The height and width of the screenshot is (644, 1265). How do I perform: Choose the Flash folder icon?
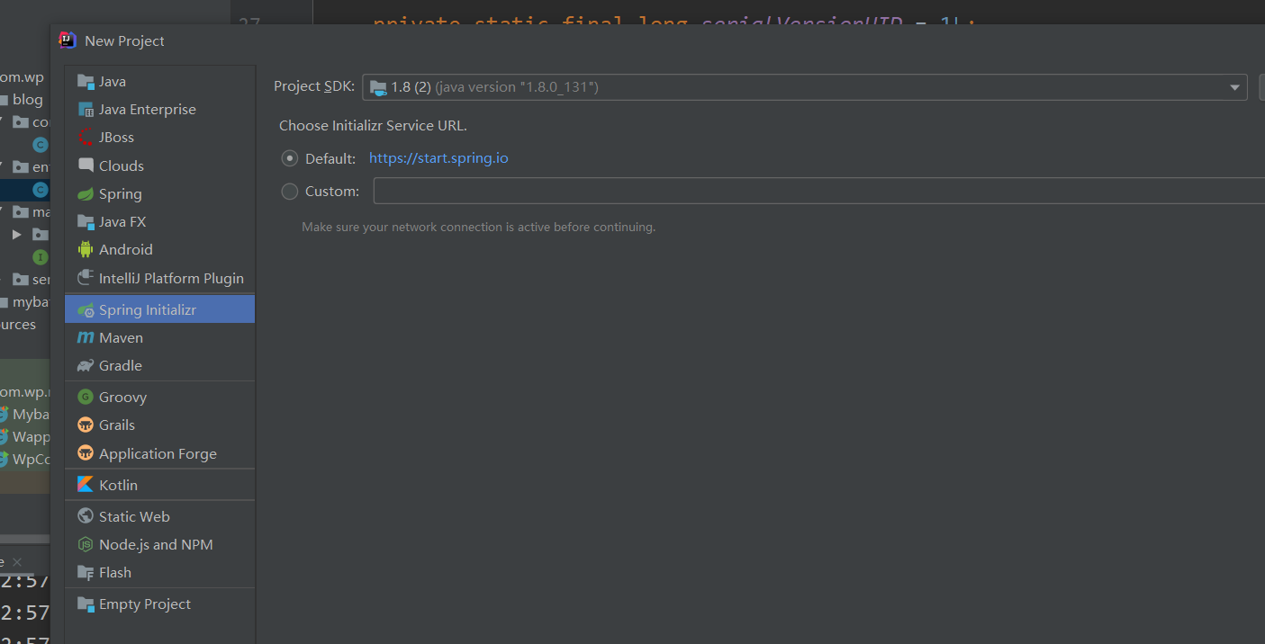[86, 572]
